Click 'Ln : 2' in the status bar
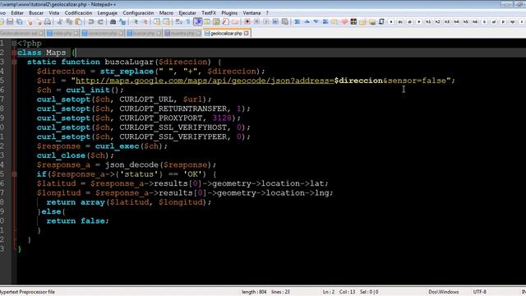The width and height of the screenshot is (526, 296). pyautogui.click(x=329, y=292)
